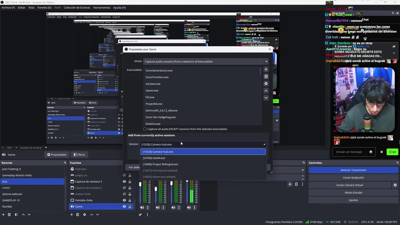Open the Paneles menu
Screen dimensions: 400x225
tap(44, 7)
